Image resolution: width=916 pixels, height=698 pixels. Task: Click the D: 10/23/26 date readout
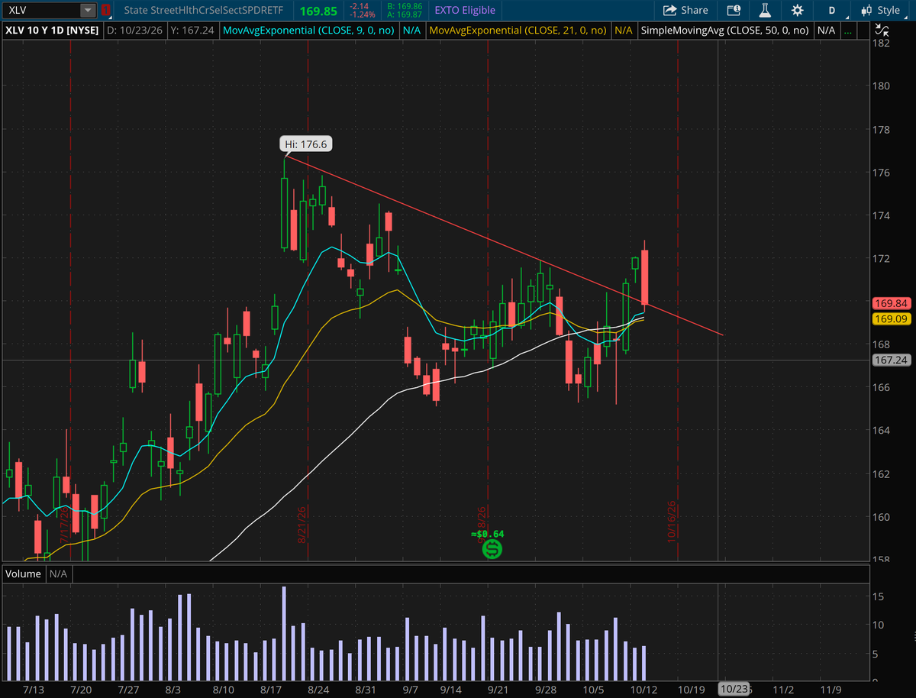(135, 31)
